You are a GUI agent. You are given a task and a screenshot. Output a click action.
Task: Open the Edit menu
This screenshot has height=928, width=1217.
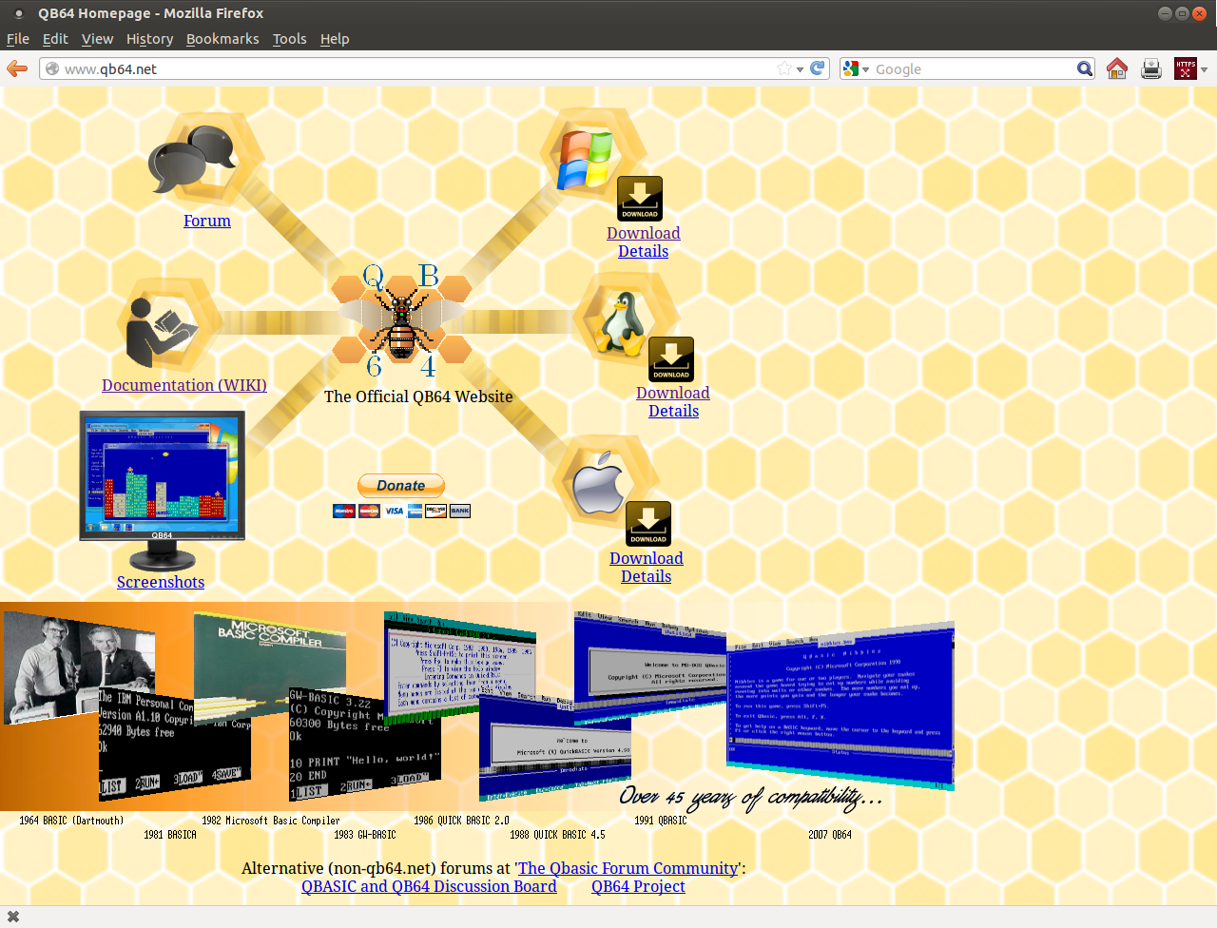(55, 39)
